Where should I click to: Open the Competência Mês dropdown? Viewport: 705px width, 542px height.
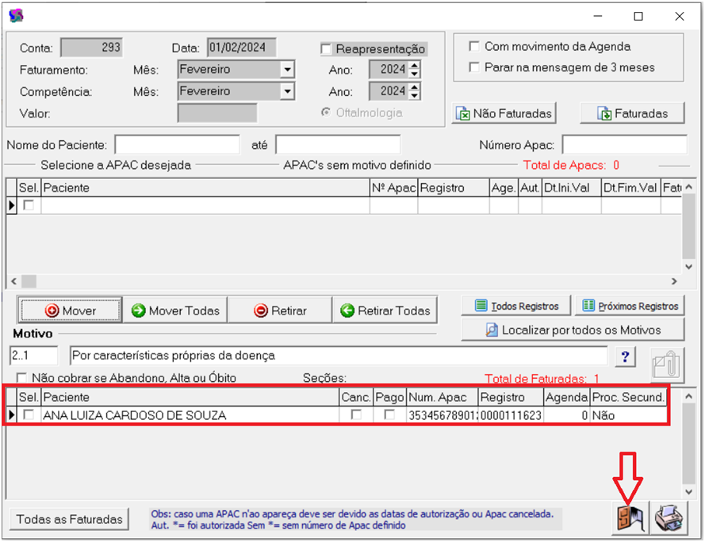tap(286, 92)
